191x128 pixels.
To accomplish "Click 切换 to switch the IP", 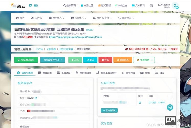I will pos(152,102).
